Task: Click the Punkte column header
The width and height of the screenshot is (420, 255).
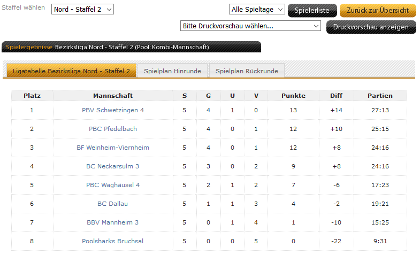Action: click(293, 96)
